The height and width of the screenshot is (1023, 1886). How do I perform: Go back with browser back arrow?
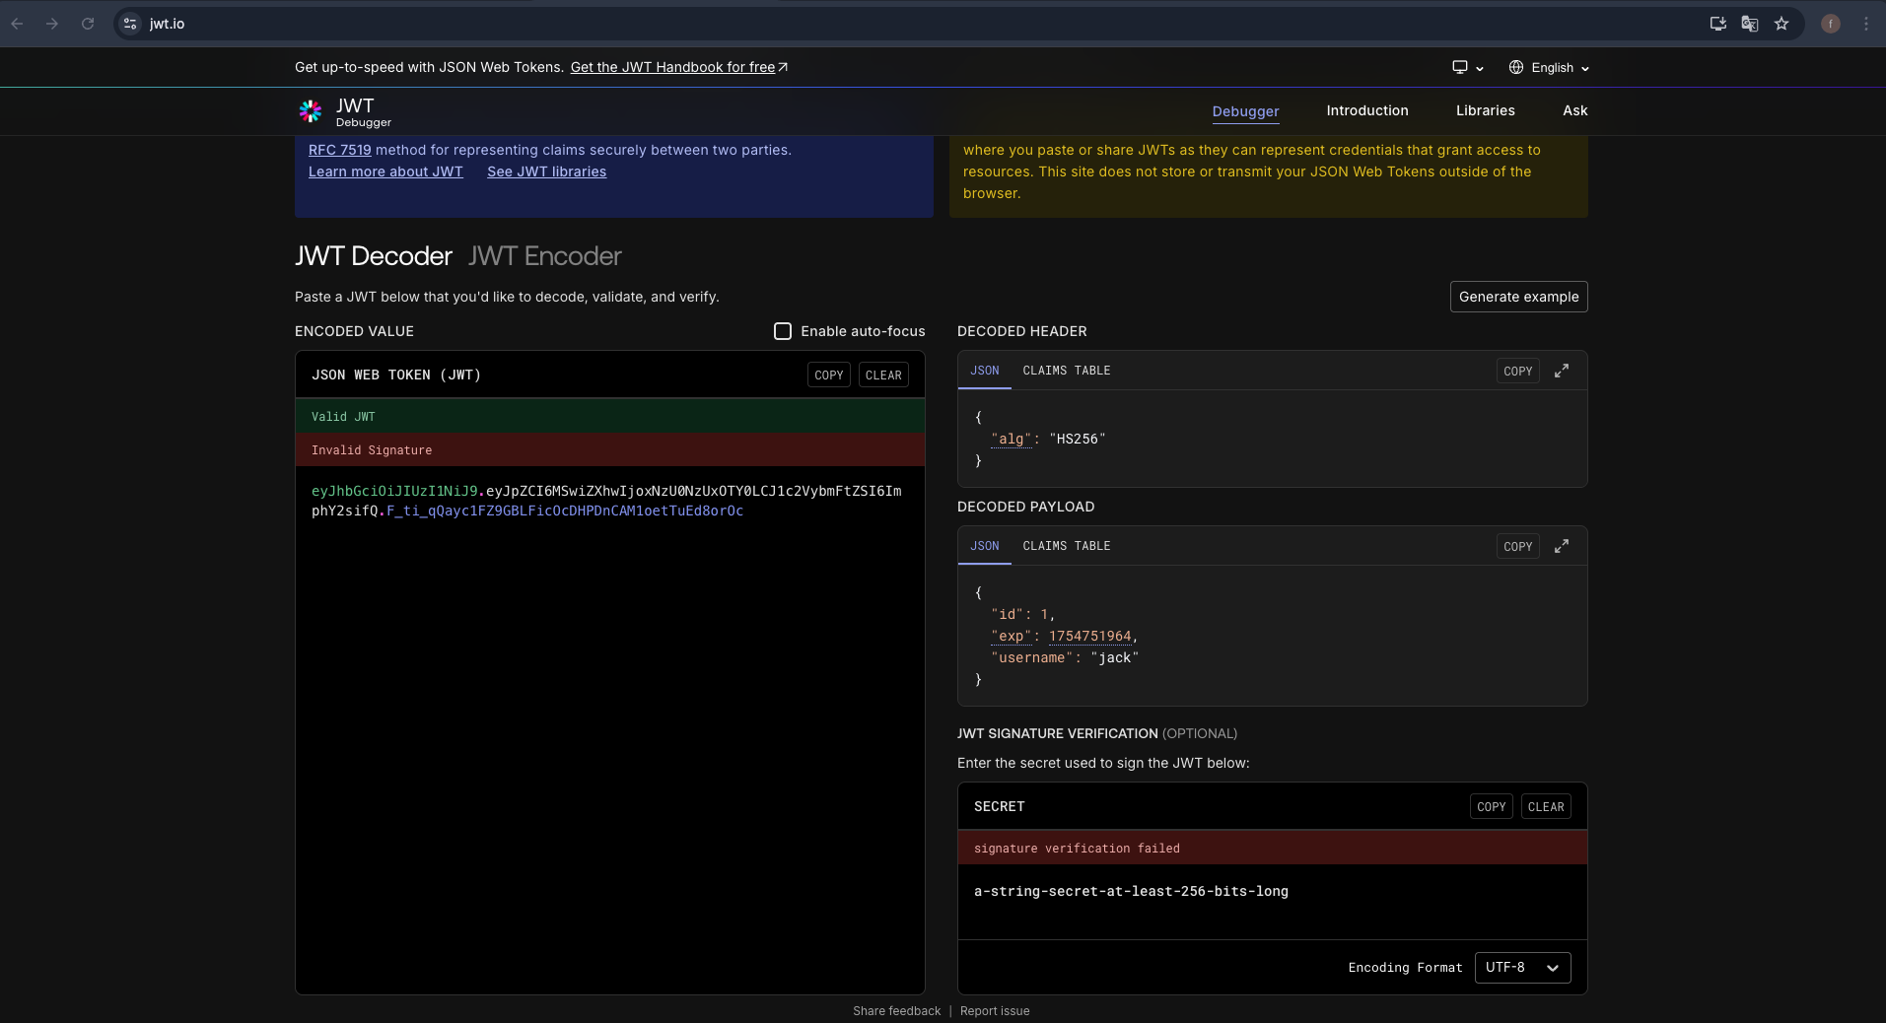pos(18,24)
